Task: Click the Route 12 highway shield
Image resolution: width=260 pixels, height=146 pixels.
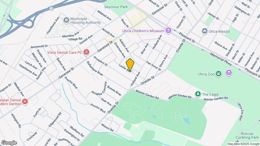Action: (x=51, y=8)
